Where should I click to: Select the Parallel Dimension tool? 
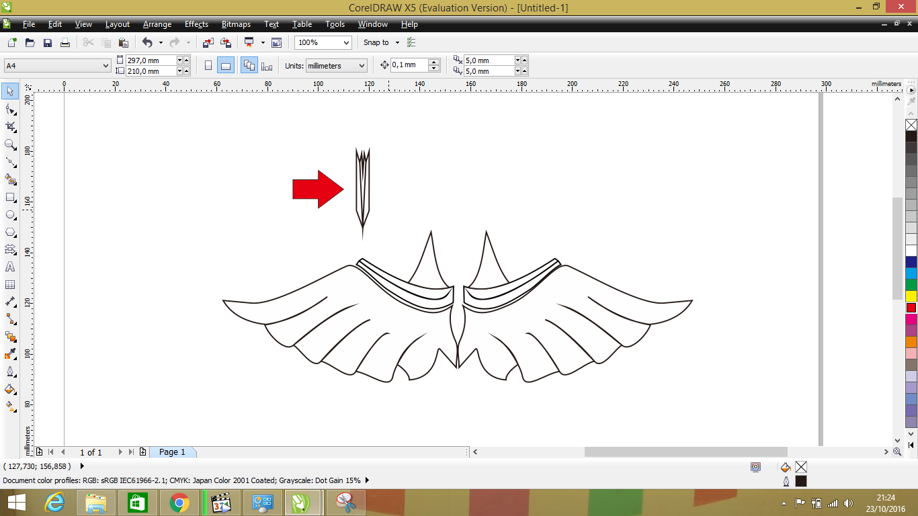click(x=11, y=302)
